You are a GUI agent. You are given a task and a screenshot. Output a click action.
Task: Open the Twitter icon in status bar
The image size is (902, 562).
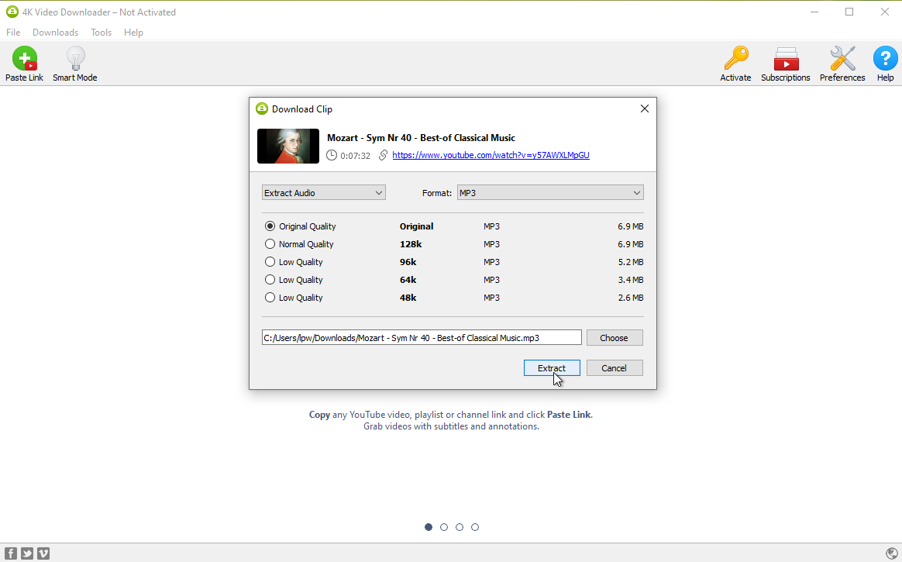point(27,553)
